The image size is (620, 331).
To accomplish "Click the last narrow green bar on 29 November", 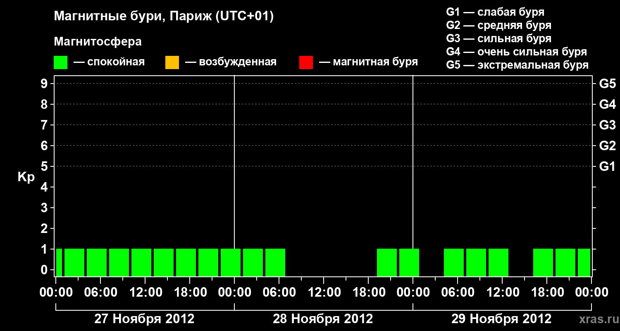I will 584,262.
